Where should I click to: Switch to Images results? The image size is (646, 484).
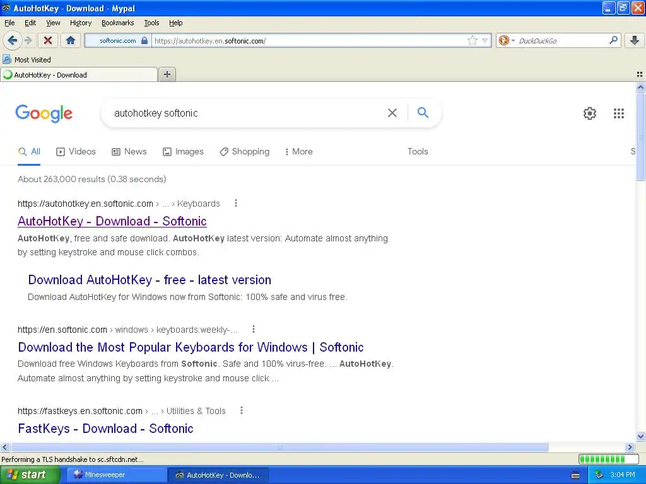click(x=183, y=151)
